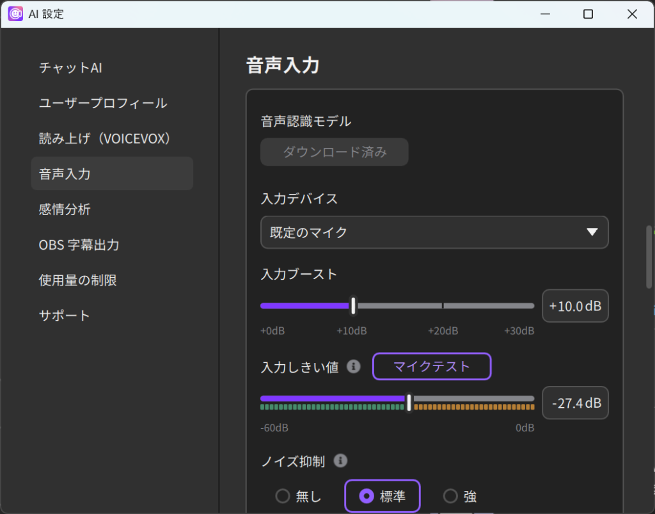Click the info icon beside 入力しきい値

coord(353,367)
